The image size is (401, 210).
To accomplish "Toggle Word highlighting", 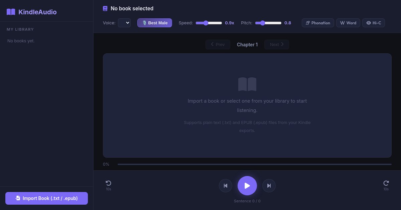I will point(348,23).
